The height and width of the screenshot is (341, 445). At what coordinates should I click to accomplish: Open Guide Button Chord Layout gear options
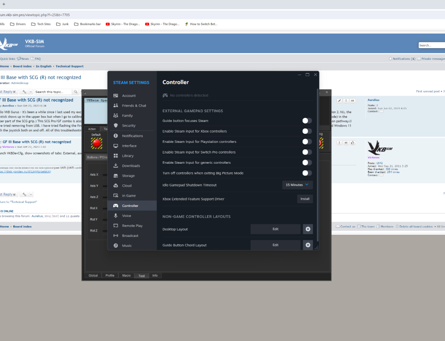(308, 245)
